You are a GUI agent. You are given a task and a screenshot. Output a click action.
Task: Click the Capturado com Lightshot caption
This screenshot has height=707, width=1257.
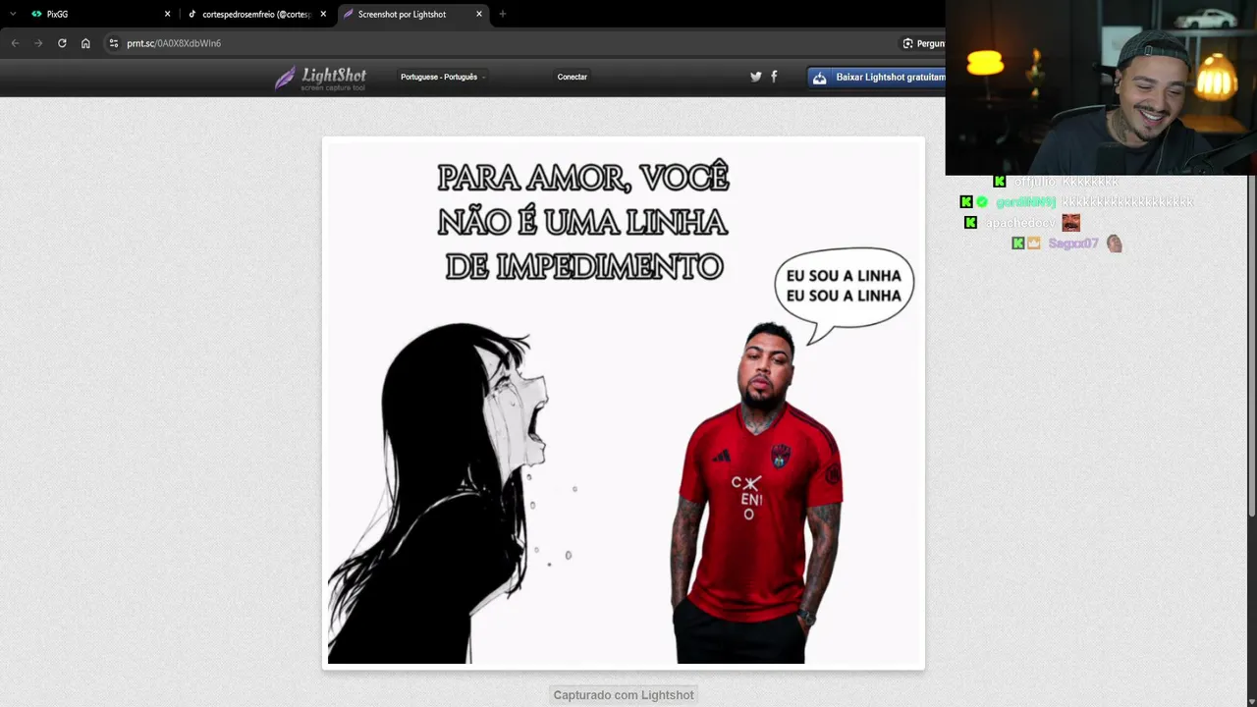coord(624,695)
